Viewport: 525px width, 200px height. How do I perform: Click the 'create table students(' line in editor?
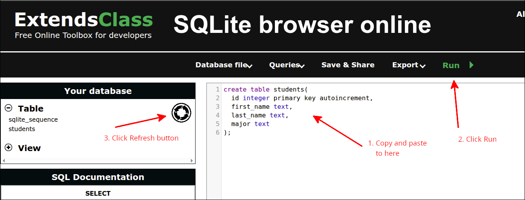pyautogui.click(x=266, y=90)
